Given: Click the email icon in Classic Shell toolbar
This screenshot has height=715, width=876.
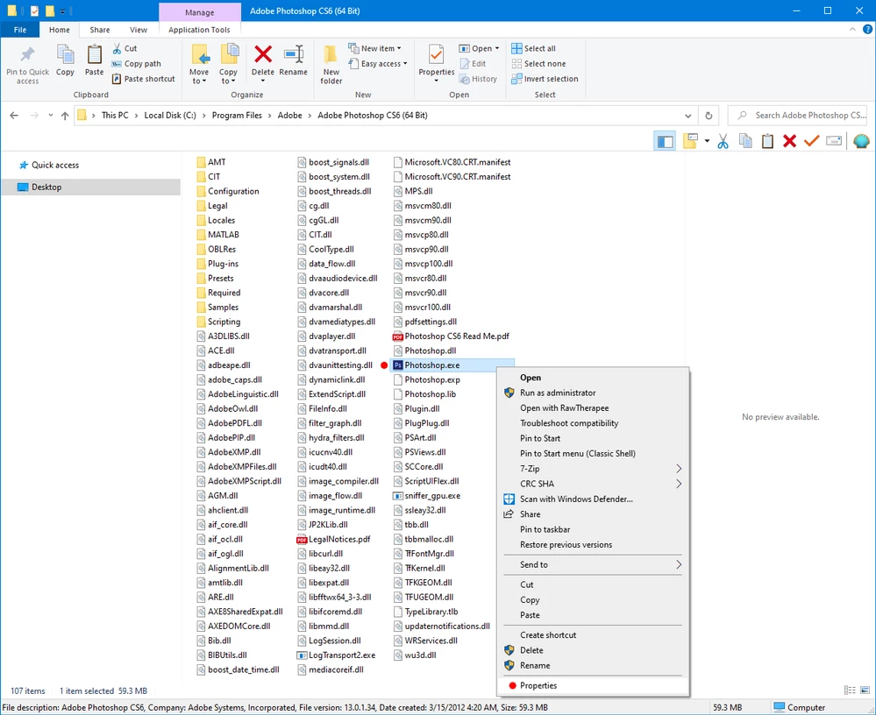Looking at the screenshot, I should coord(834,141).
